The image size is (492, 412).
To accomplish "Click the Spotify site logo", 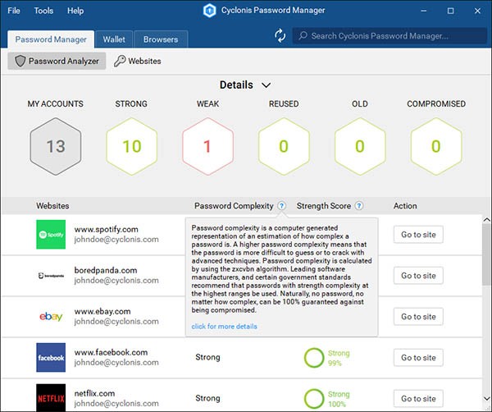I will pos(51,235).
